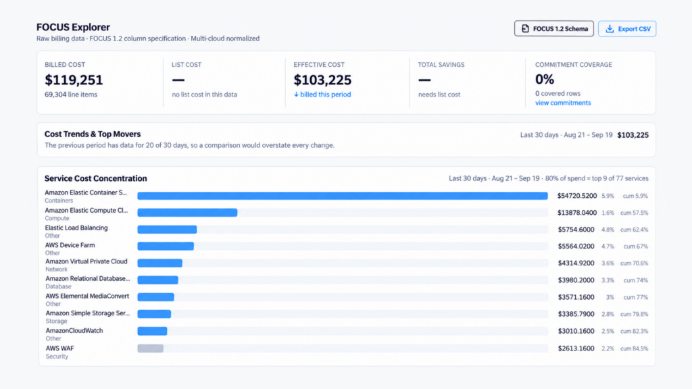Click the Amazon Relational Database row label
This screenshot has height=389, width=692.
tap(87, 279)
